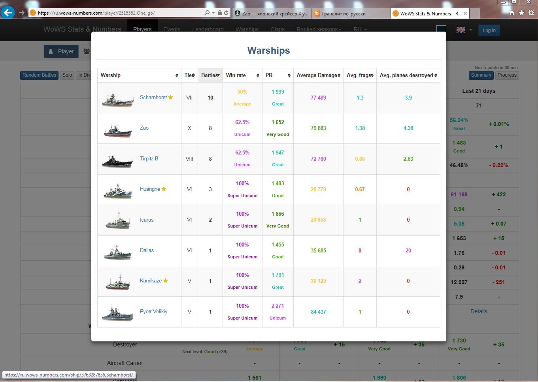
Task: Open browser home page icon
Action: coord(512,13)
